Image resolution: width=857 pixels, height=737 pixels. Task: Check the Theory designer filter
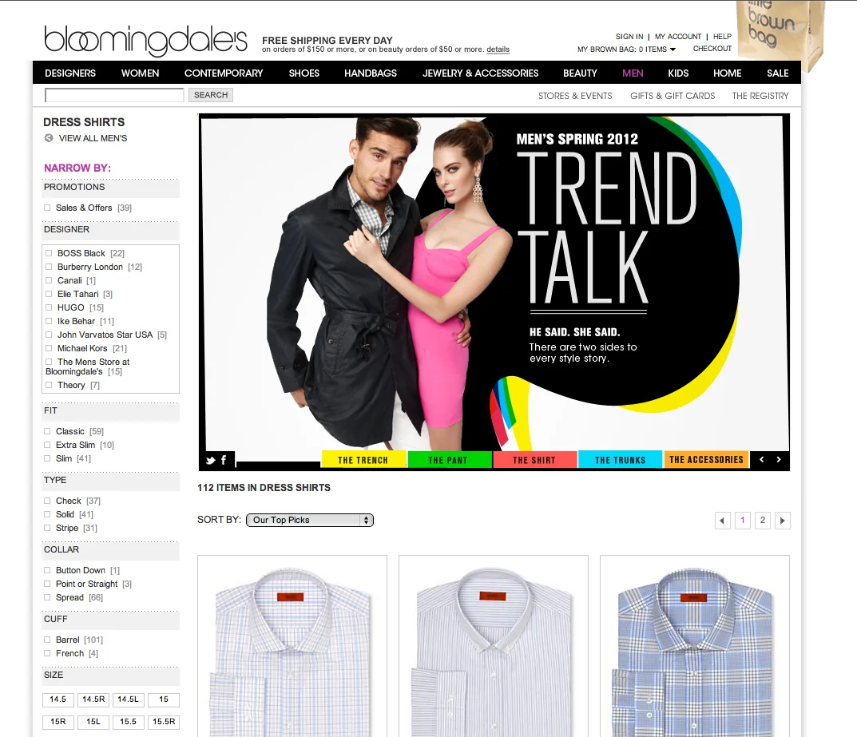(x=49, y=385)
